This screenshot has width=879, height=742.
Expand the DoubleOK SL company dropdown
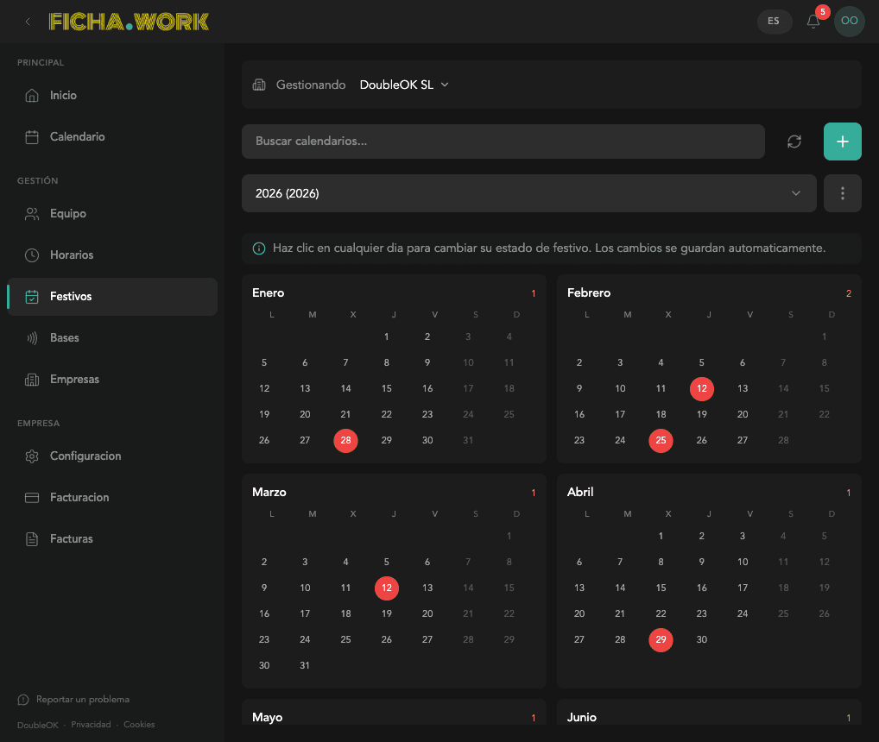pyautogui.click(x=404, y=85)
